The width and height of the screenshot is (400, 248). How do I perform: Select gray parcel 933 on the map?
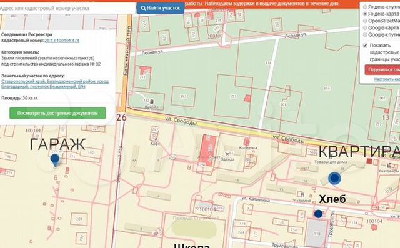pyautogui.click(x=317, y=233)
